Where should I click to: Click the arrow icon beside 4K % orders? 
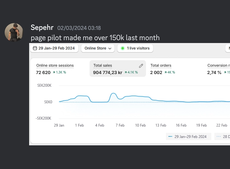[166, 73]
